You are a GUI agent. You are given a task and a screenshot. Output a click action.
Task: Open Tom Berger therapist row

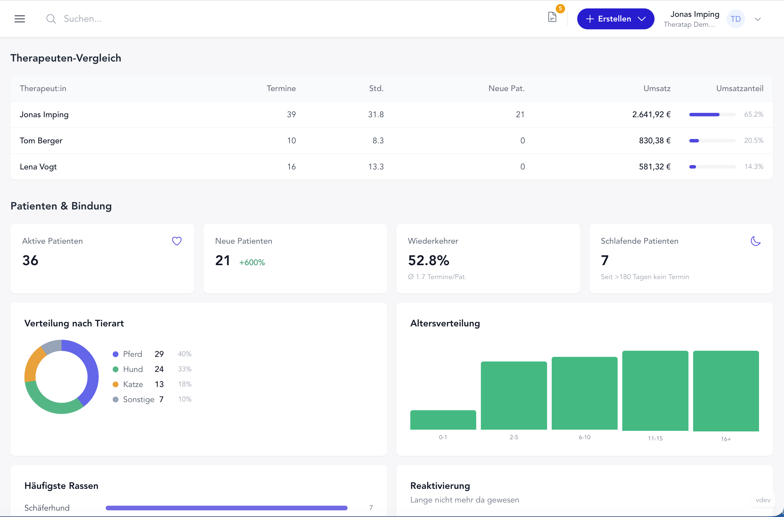391,140
